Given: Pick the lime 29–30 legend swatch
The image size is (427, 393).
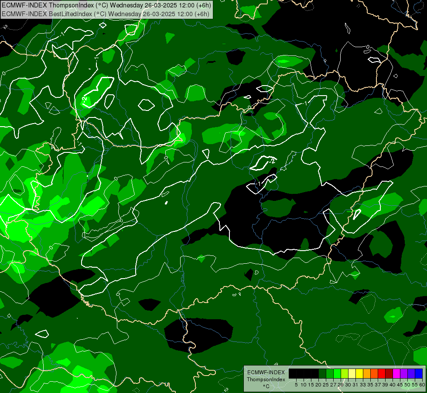Looking at the screenshot, I should coord(344,373).
